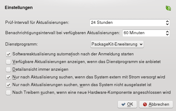Click the green checkmark icon on OK
The height and width of the screenshot is (111, 176).
tap(123, 104)
